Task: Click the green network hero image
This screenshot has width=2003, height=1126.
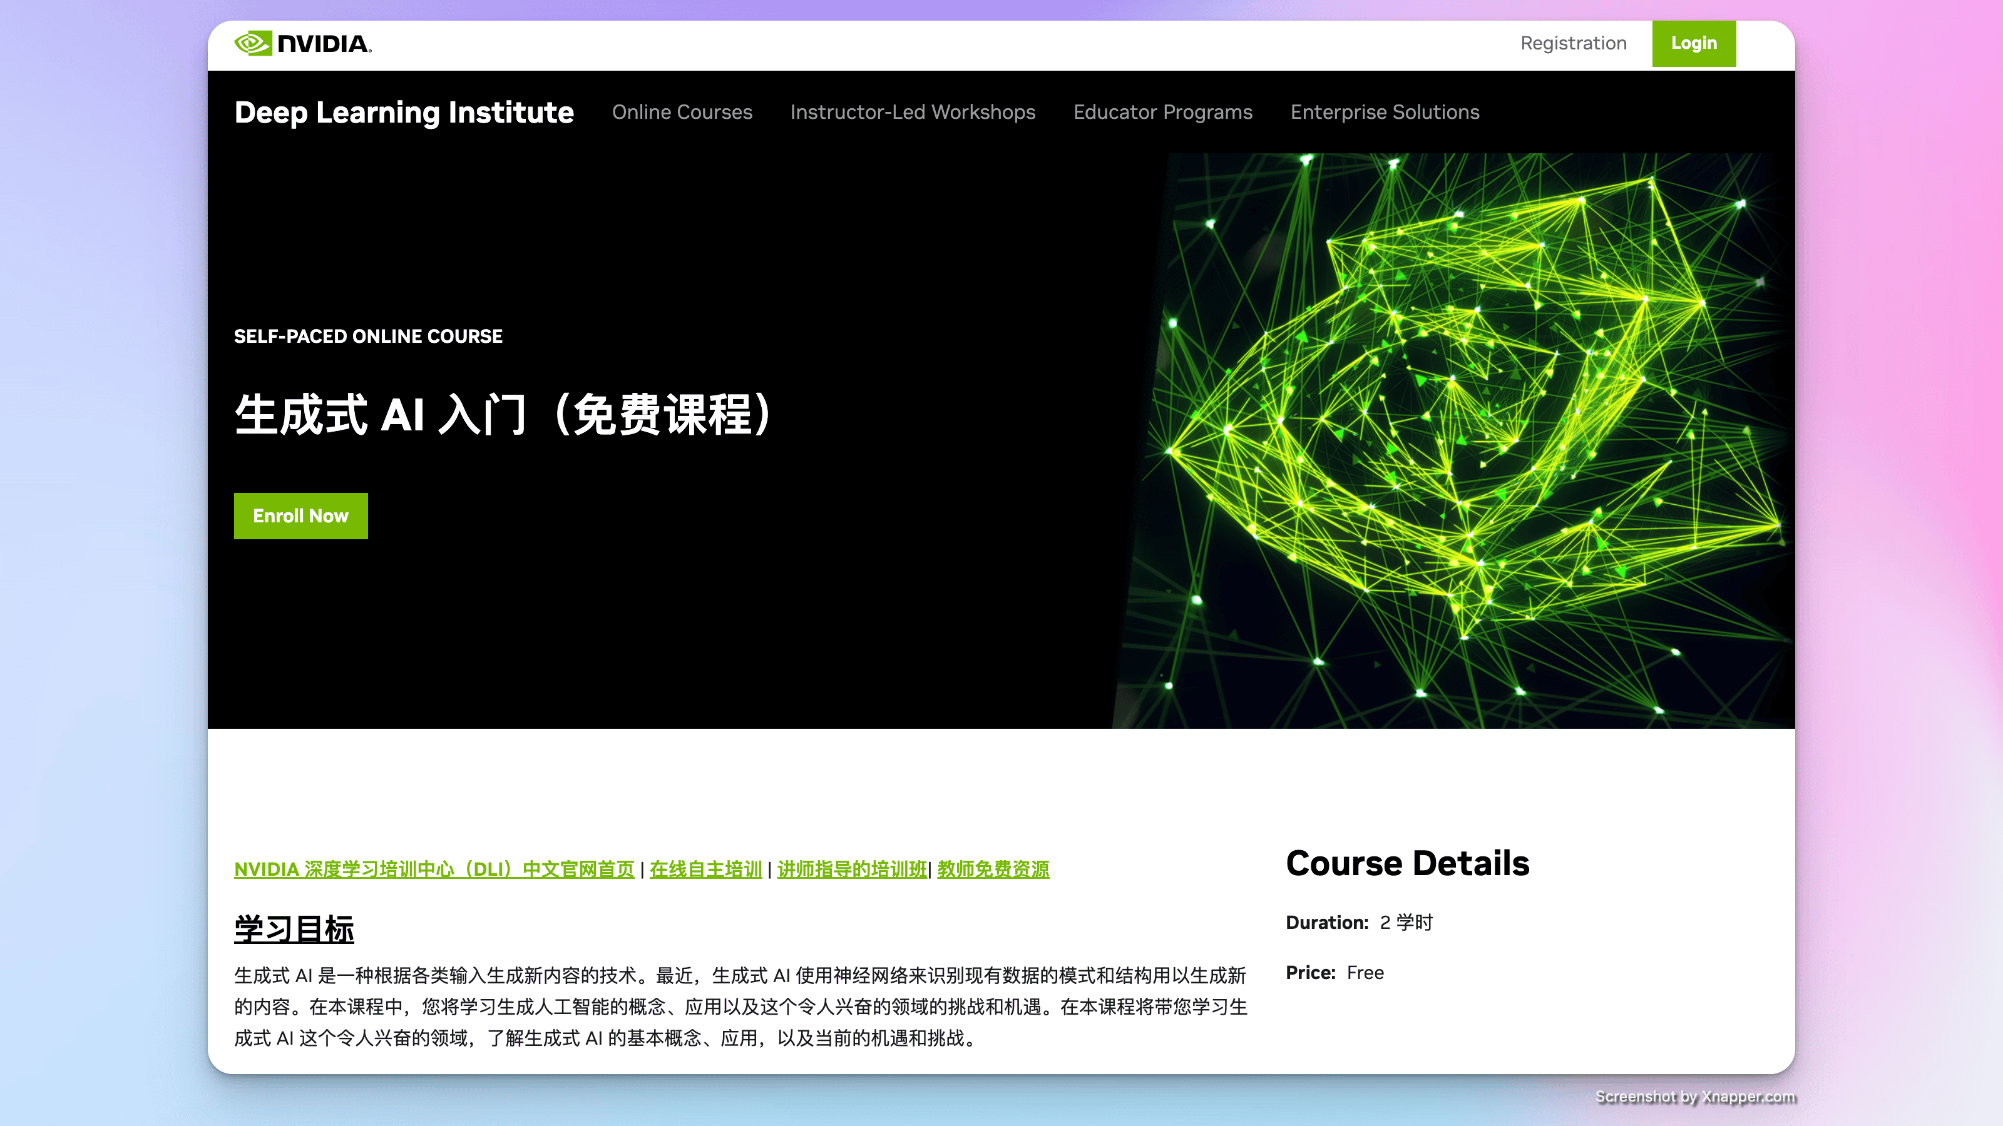Action: (x=1454, y=440)
